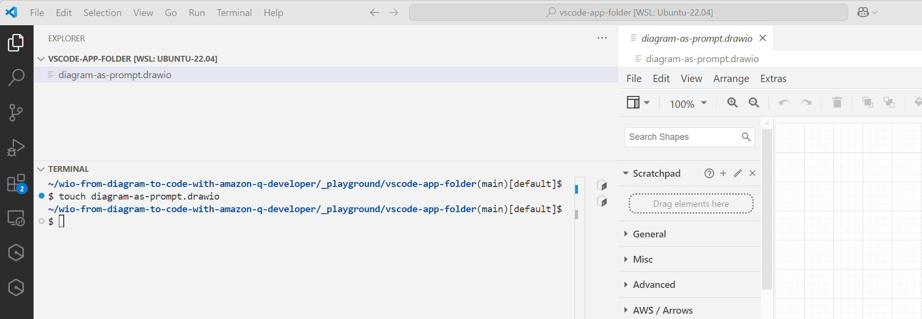Image resolution: width=922 pixels, height=319 pixels.
Task: Open the draw.io view layout dropdown
Action: pyautogui.click(x=638, y=102)
